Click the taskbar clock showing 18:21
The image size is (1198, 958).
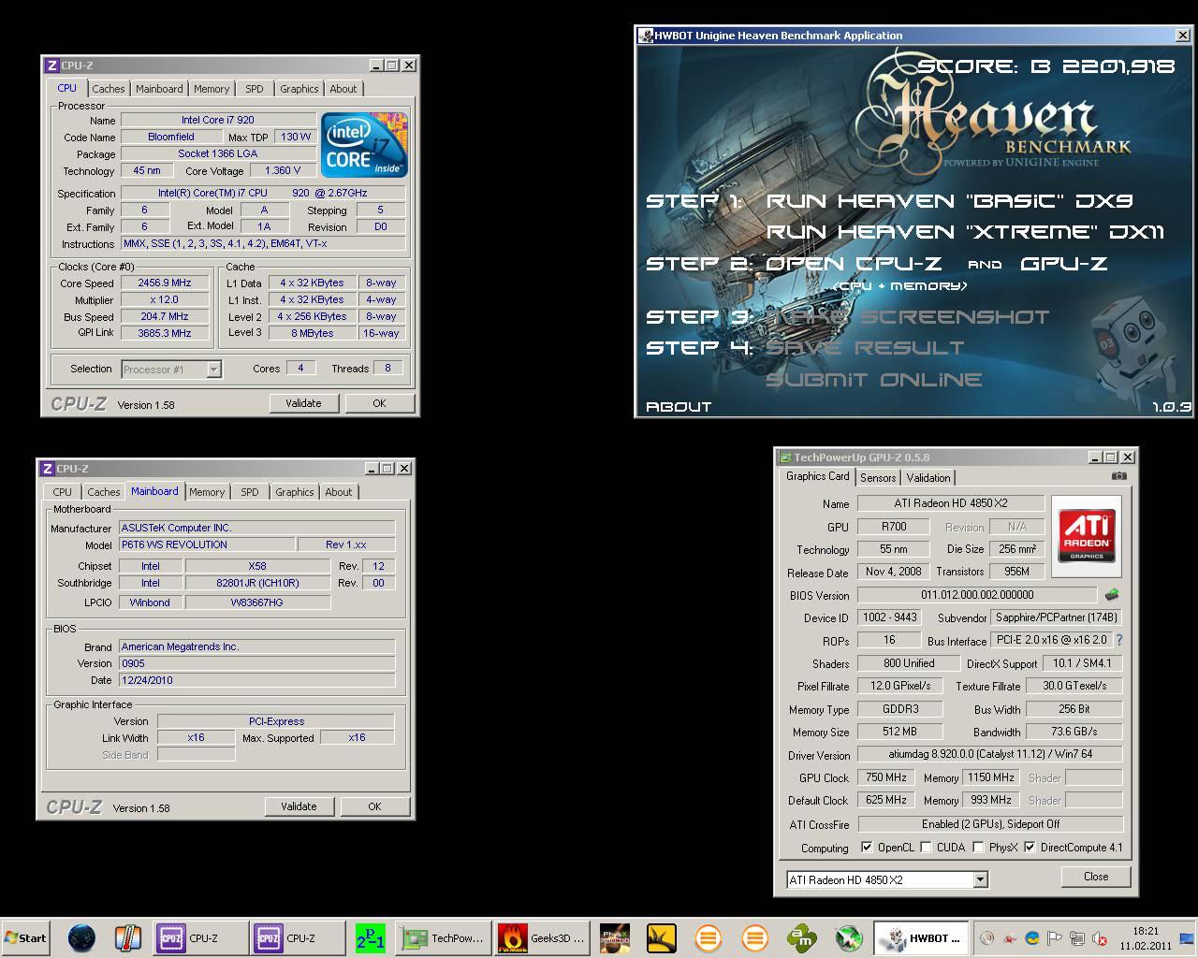pos(1146,931)
